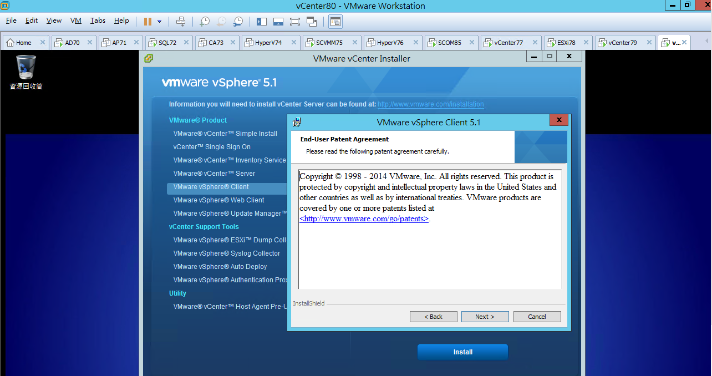Select VMware vSphere Update Manager
The width and height of the screenshot is (712, 376).
click(230, 214)
